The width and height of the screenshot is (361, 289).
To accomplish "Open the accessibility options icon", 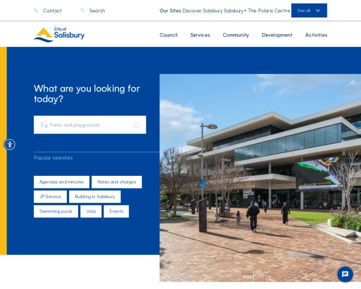I will click(10, 144).
